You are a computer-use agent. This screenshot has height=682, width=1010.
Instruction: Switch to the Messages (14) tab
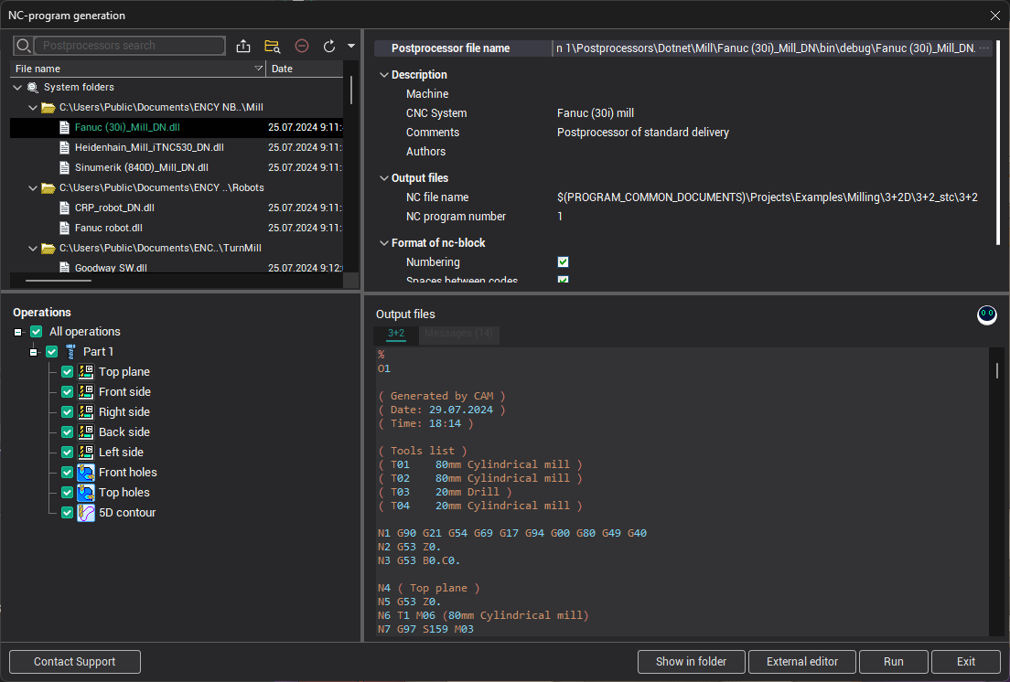(459, 334)
